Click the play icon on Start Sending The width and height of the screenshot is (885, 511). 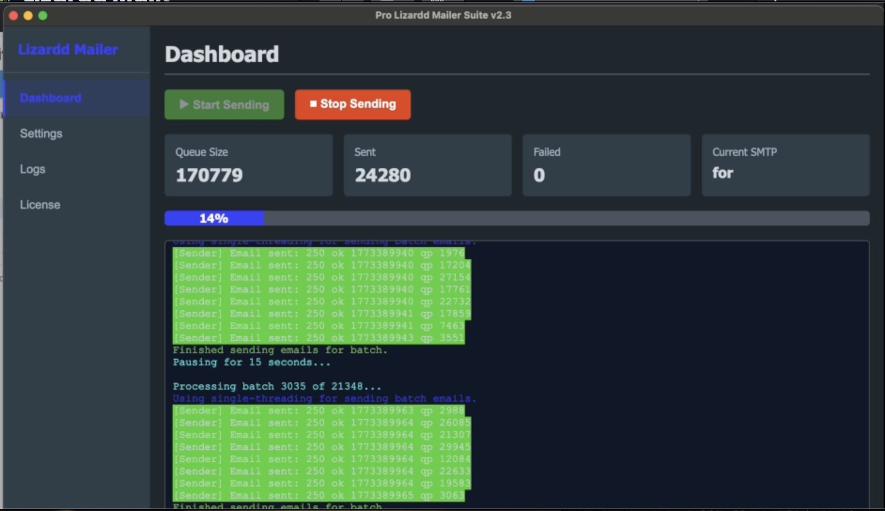[184, 104]
